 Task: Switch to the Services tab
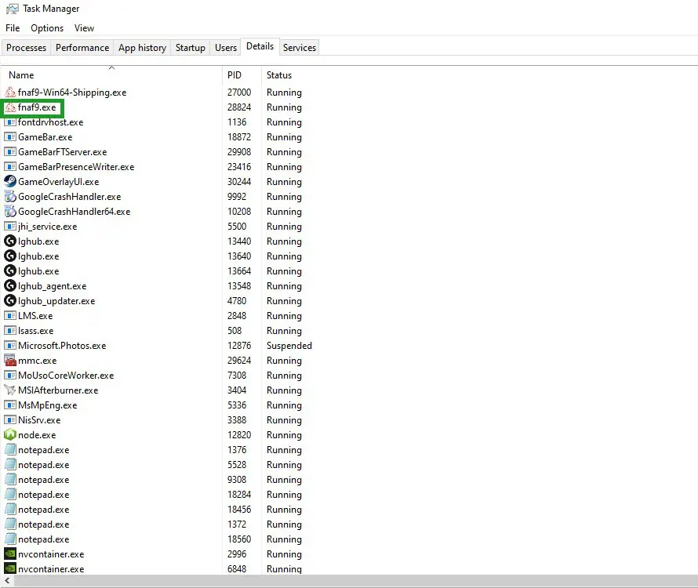click(299, 48)
